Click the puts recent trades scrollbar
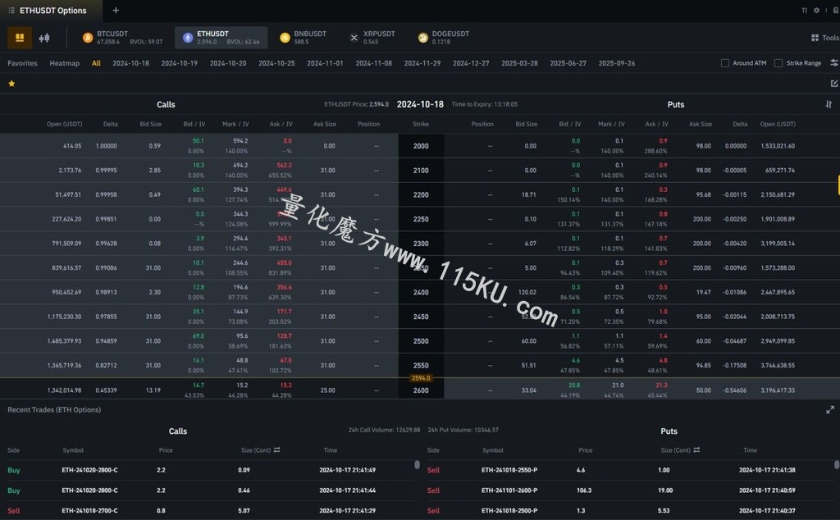Viewport: 840px width, 520px height. click(x=837, y=465)
